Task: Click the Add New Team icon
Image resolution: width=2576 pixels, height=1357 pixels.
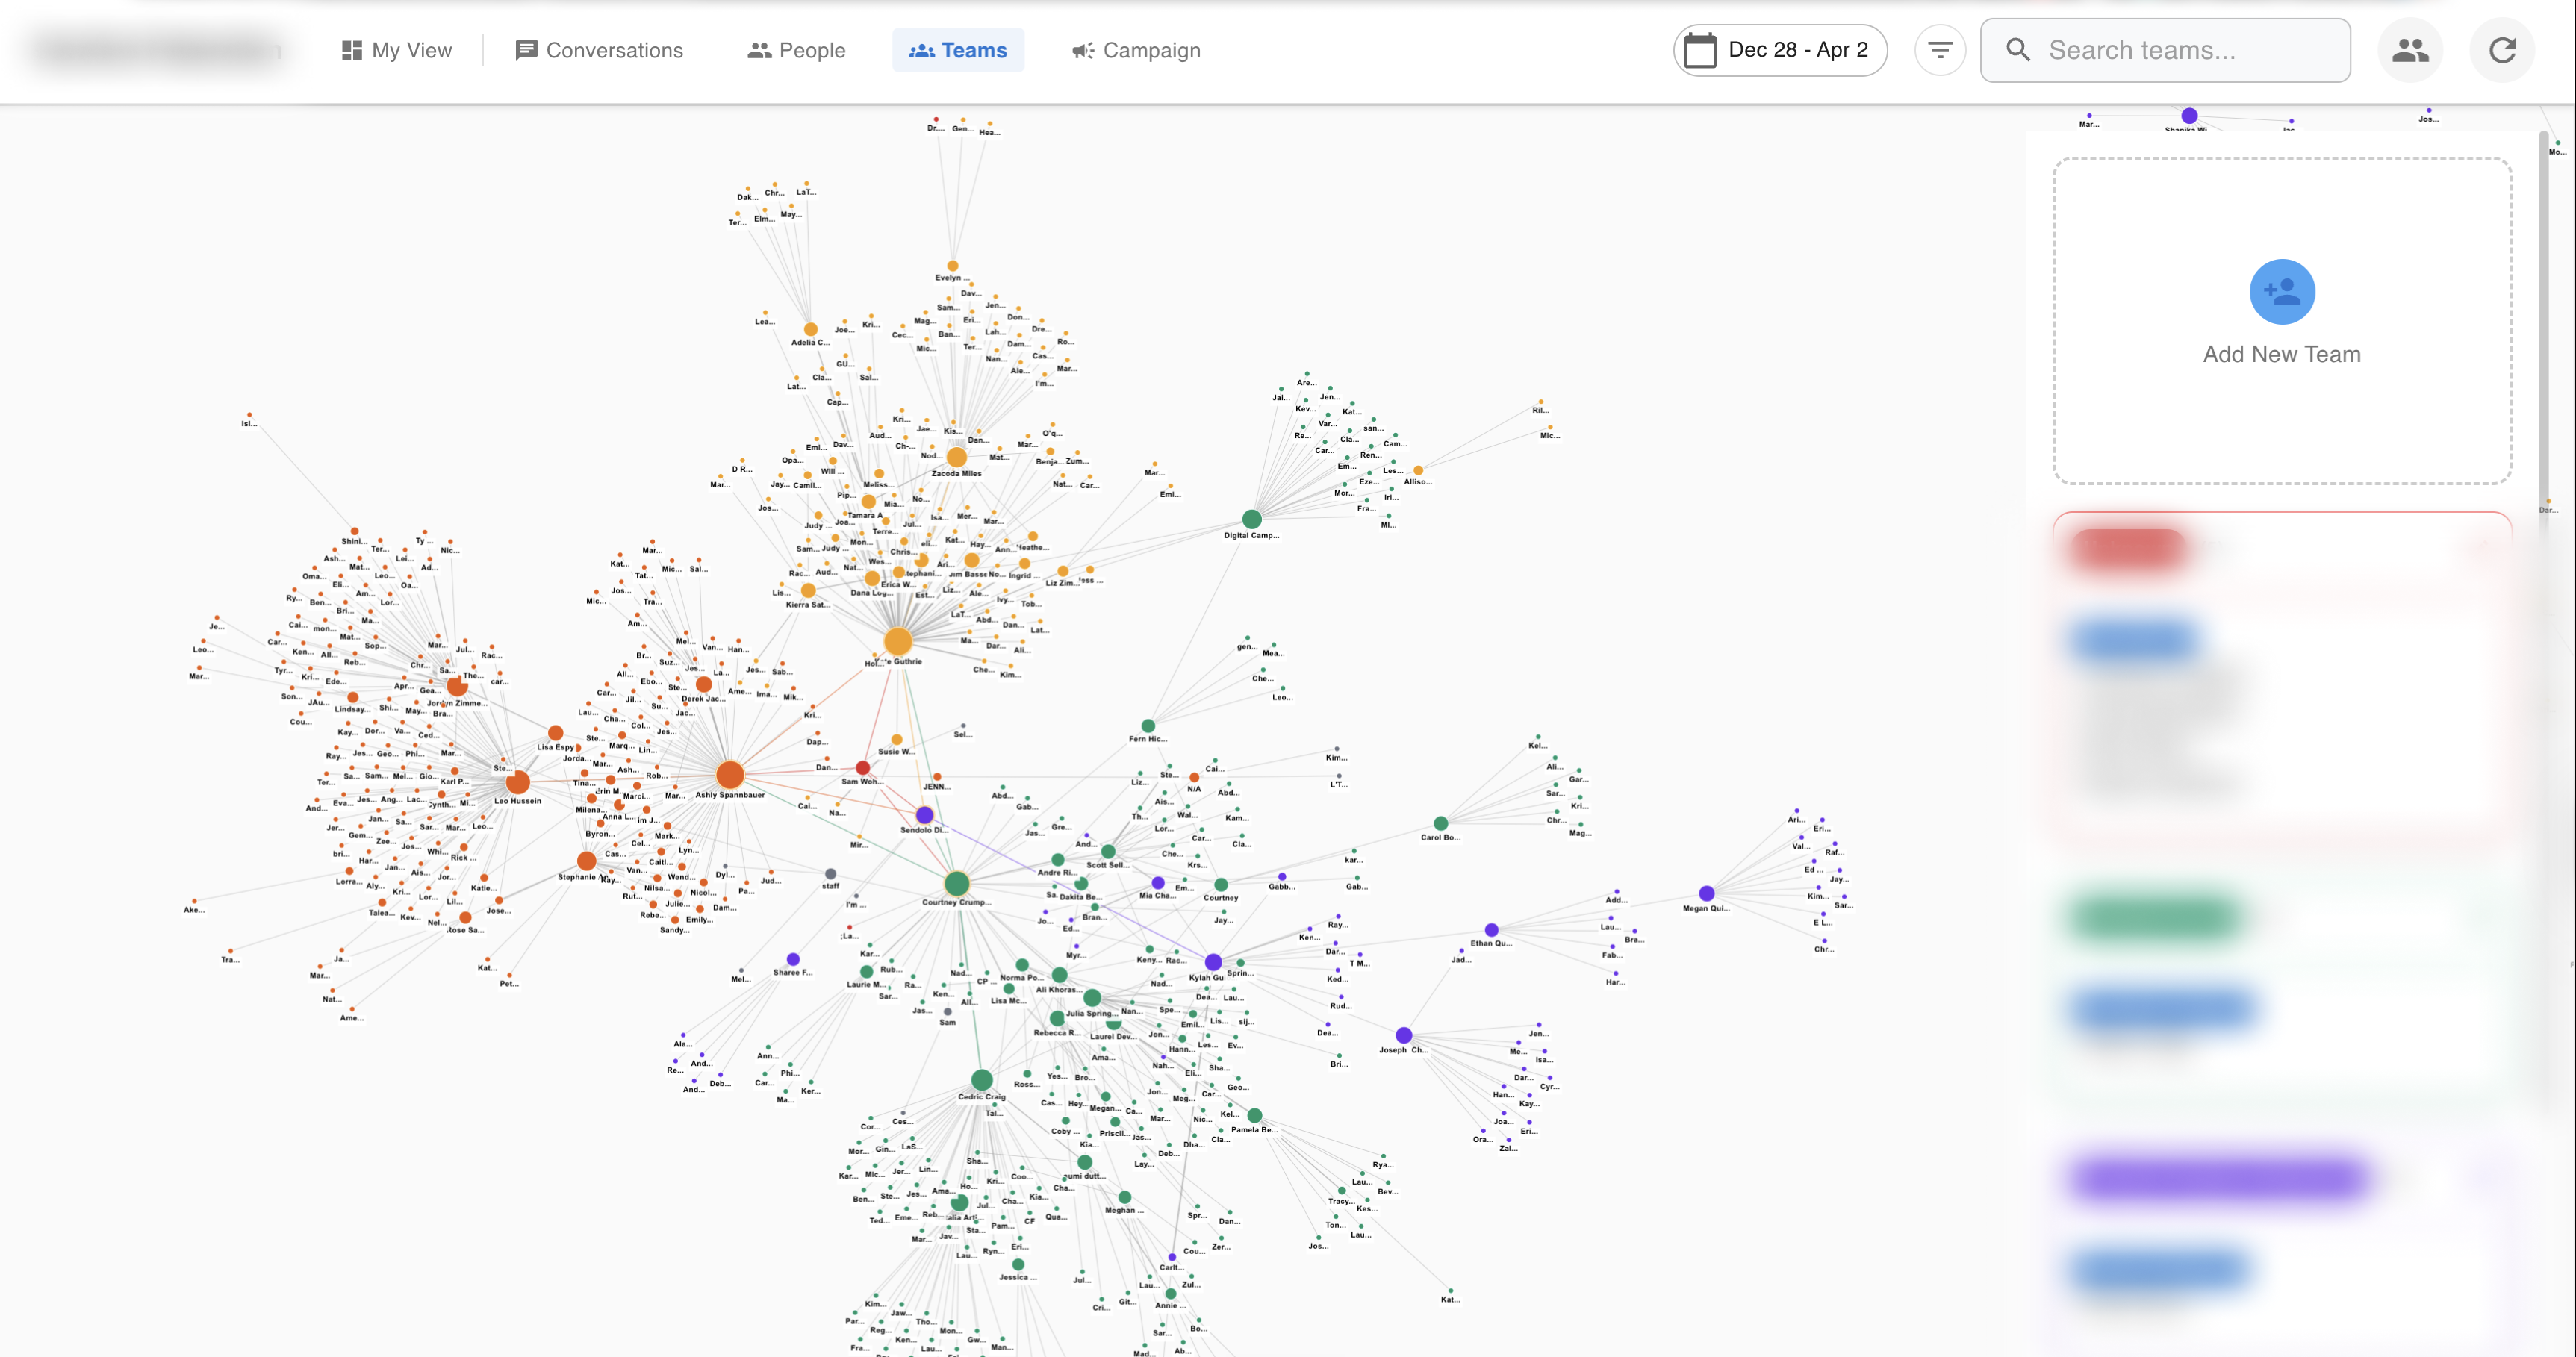Action: (x=2282, y=292)
